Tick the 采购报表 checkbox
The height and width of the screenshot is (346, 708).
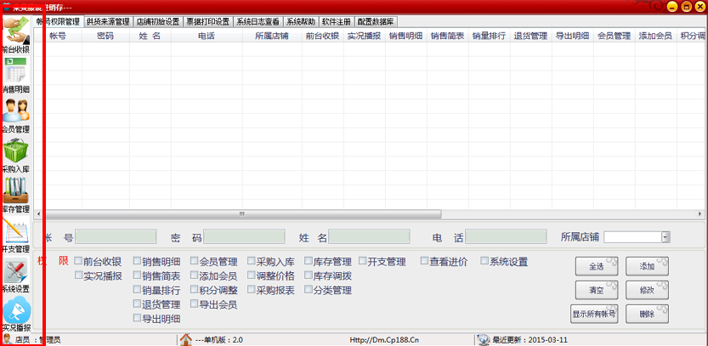[x=251, y=289]
